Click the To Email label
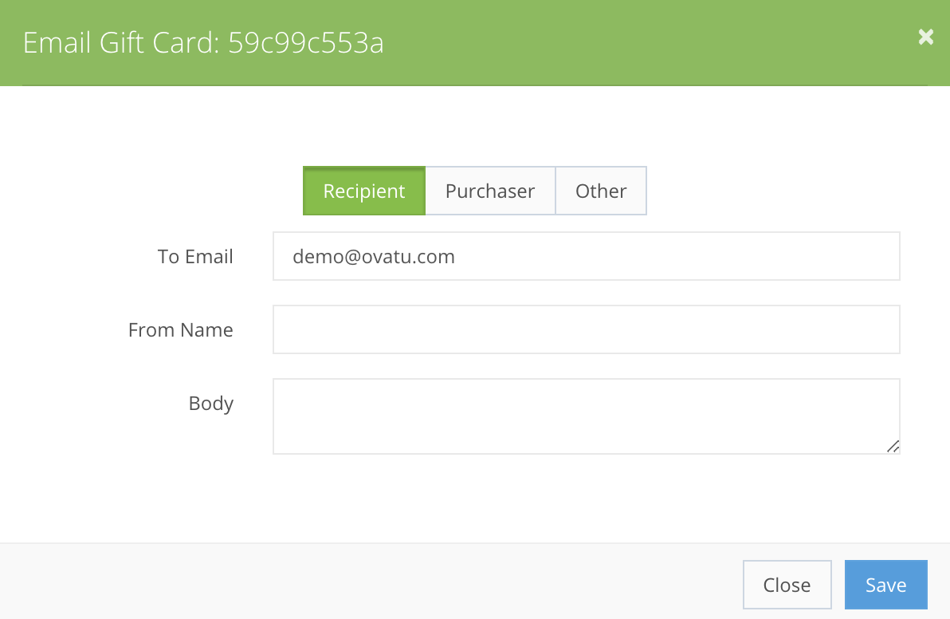Screen dimensions: 950x619 [195, 256]
